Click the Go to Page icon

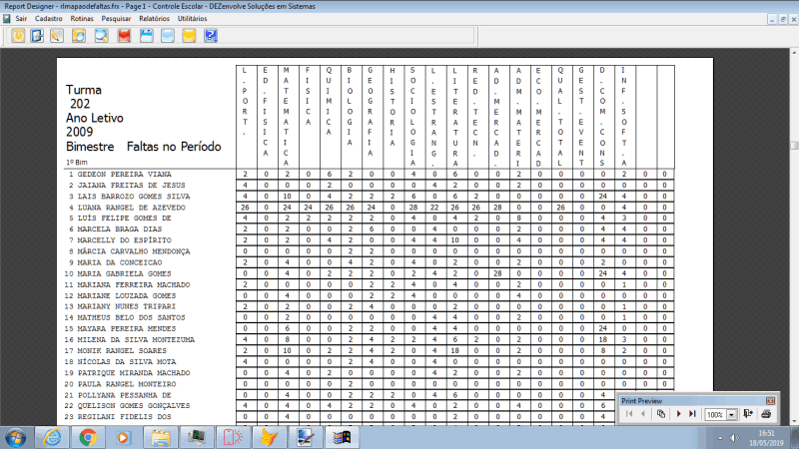pyautogui.click(x=661, y=413)
